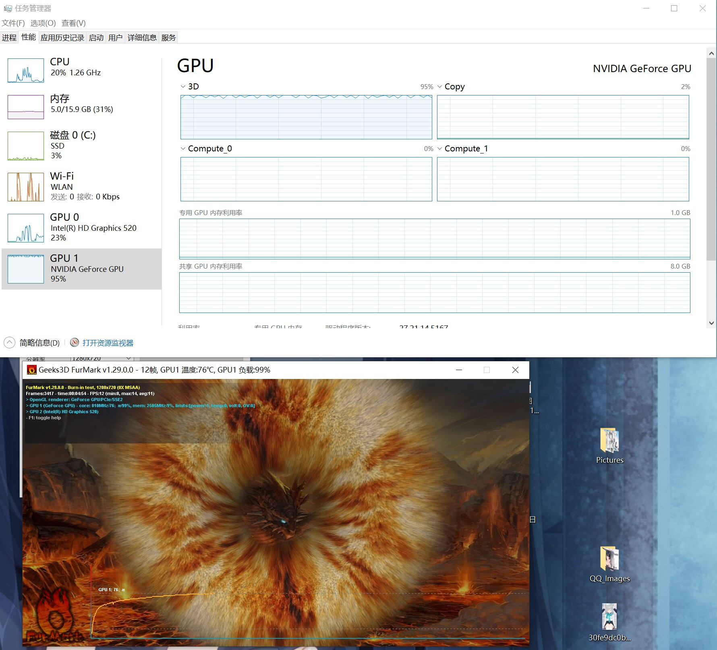Open the Pictures folder on desktop
This screenshot has width=717, height=650.
[609, 446]
